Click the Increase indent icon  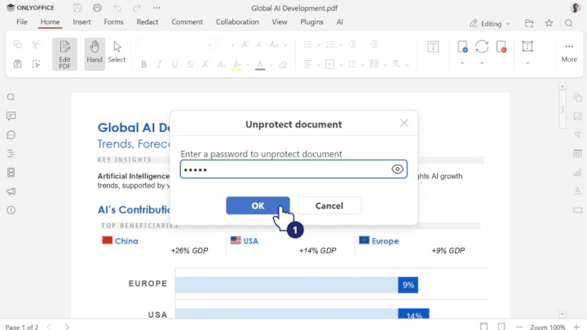(x=374, y=45)
